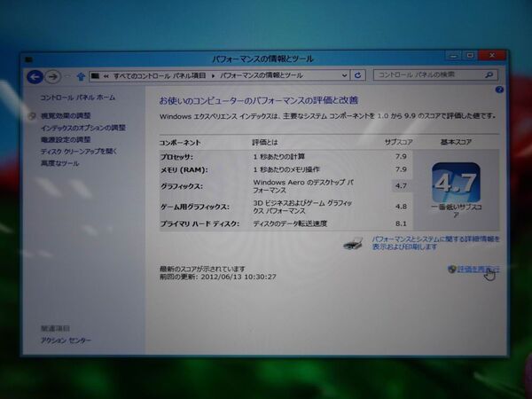Click the processor subscore 7.9
The image size is (532, 399).
[401, 156]
